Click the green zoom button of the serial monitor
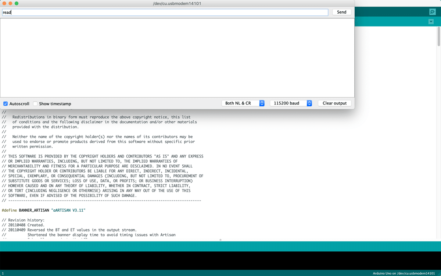The image size is (441, 276). tap(17, 3)
